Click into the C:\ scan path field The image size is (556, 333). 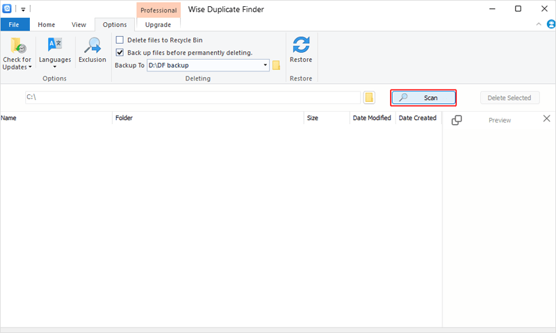point(193,97)
